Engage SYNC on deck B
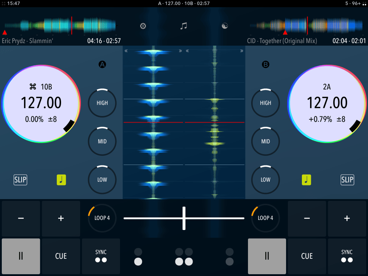Screen dimensions: 368x276 (x=347, y=256)
